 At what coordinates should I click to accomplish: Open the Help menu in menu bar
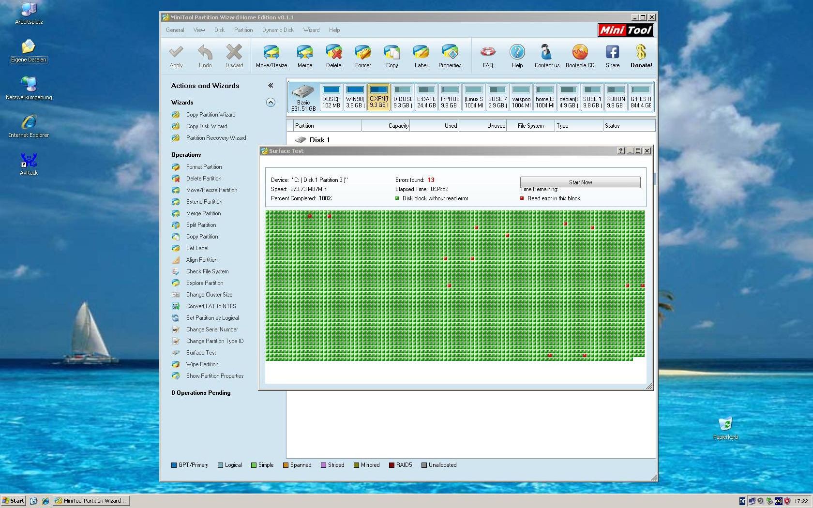point(334,30)
